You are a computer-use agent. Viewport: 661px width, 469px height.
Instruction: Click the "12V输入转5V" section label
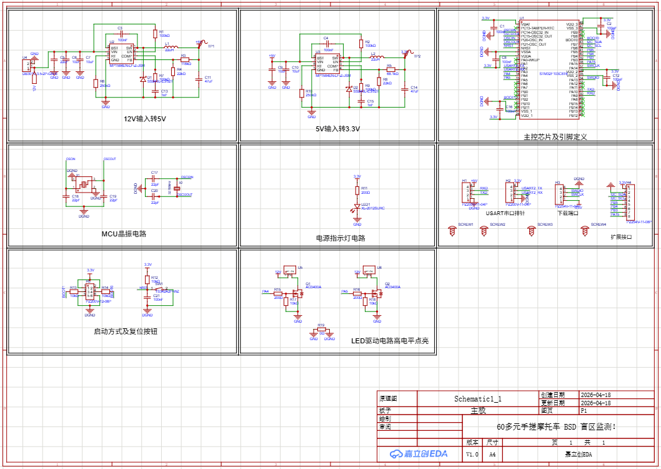[144, 118]
